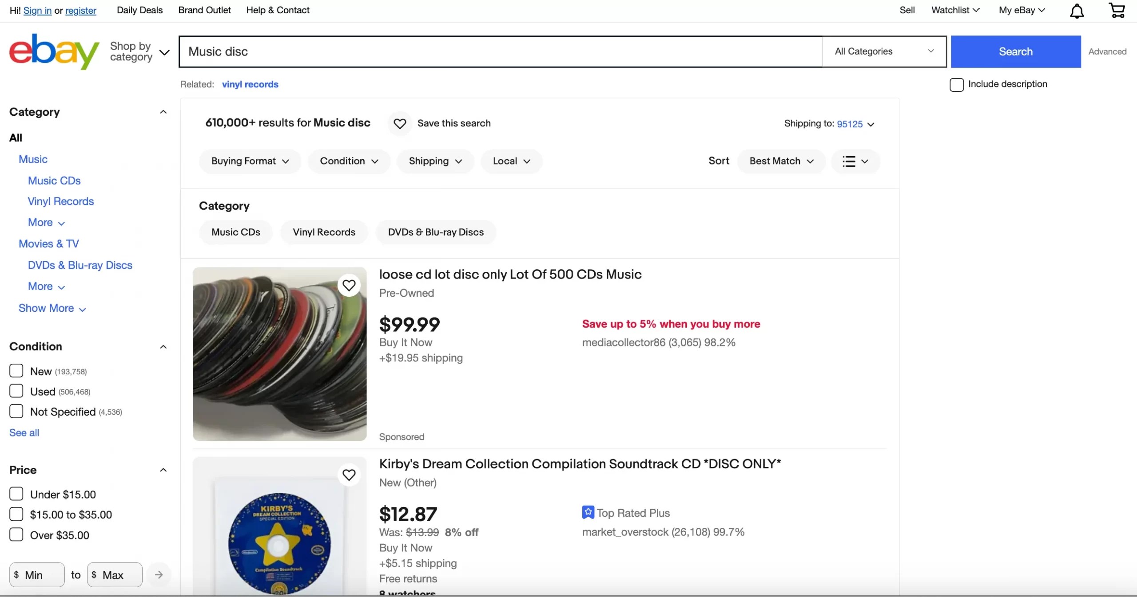Click the Top Rated Plus badge icon
The image size is (1137, 597).
coord(587,512)
